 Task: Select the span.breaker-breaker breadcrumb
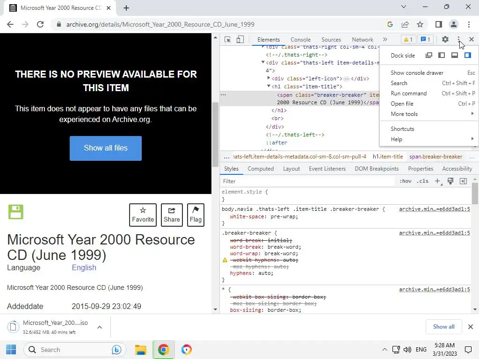[435, 157]
